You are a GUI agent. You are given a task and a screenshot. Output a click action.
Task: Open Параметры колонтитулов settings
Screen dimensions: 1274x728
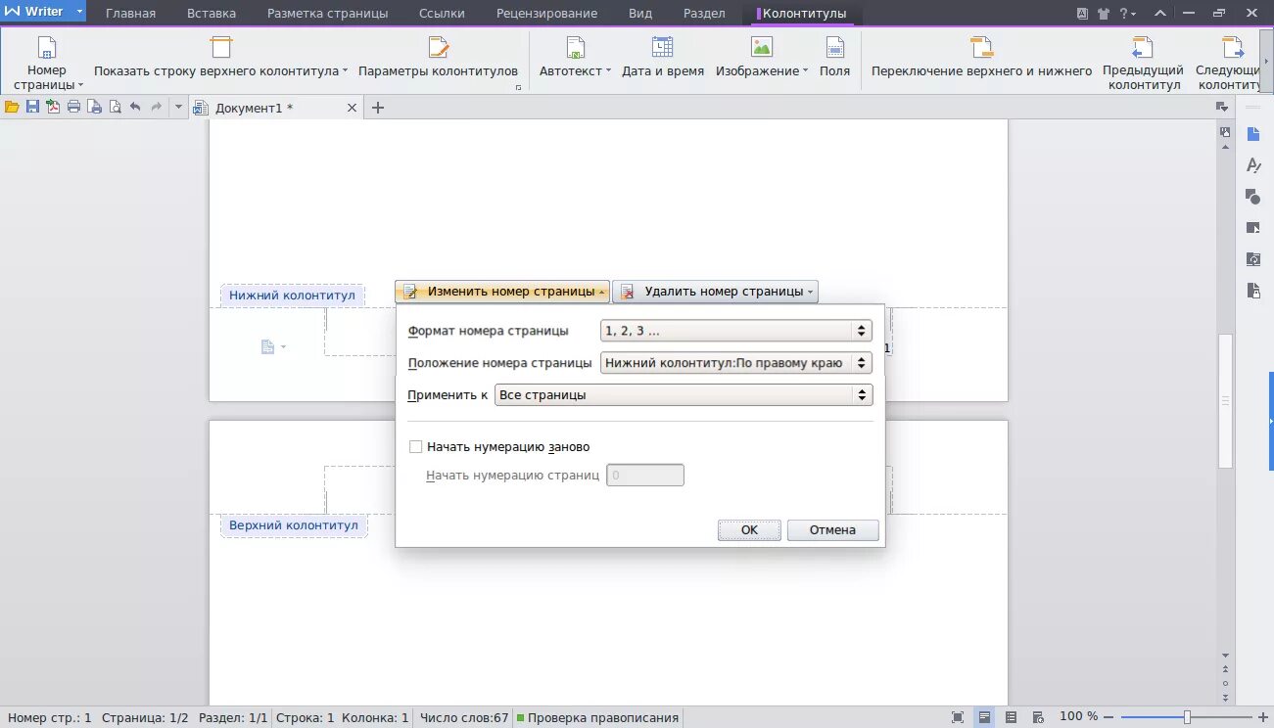tap(438, 59)
